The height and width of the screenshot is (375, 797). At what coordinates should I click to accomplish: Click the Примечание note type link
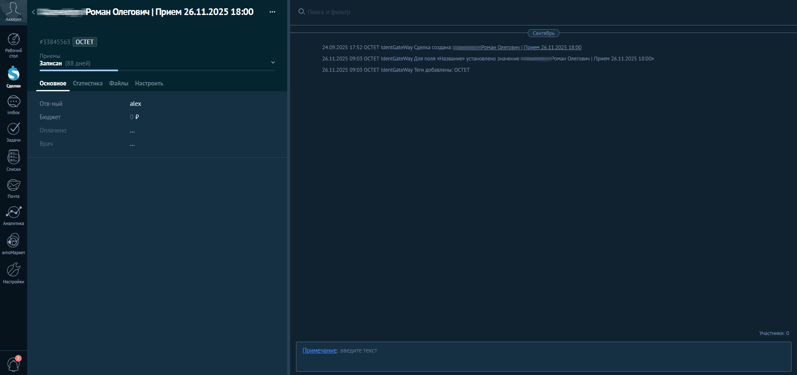(x=319, y=350)
